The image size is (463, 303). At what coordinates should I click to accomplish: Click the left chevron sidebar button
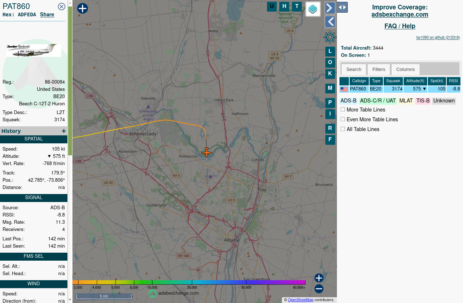pyautogui.click(x=330, y=22)
